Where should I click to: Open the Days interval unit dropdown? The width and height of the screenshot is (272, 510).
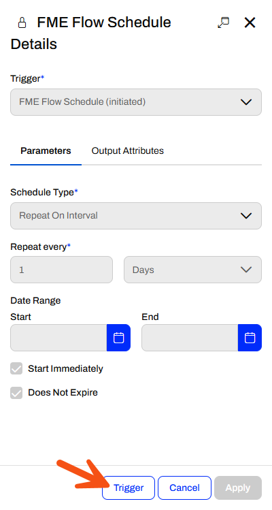click(x=192, y=270)
